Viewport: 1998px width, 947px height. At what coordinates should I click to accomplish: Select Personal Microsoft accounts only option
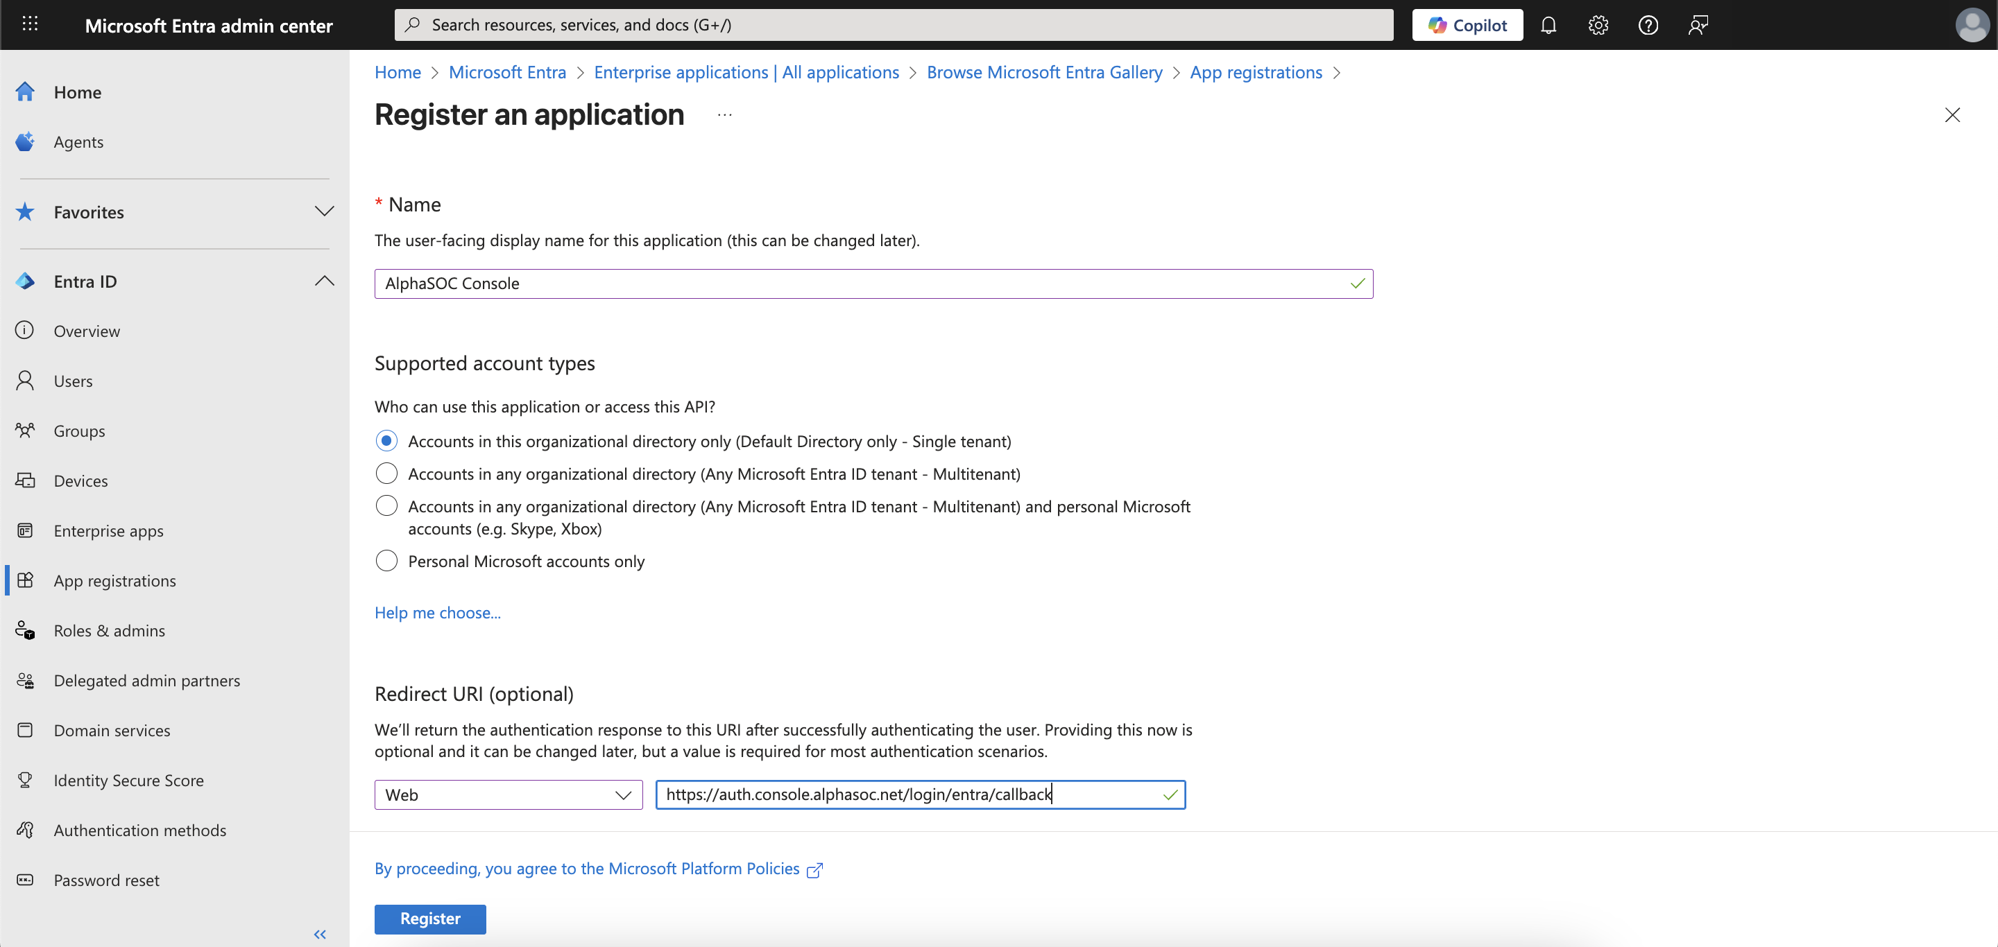pyautogui.click(x=386, y=561)
